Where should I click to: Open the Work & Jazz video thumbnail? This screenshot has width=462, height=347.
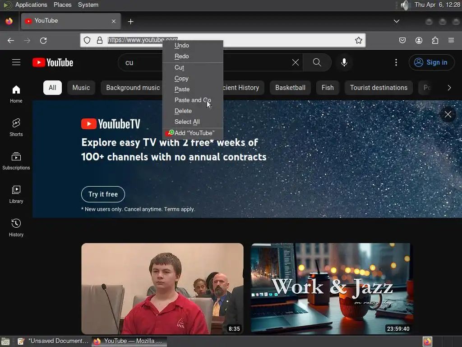point(332,289)
